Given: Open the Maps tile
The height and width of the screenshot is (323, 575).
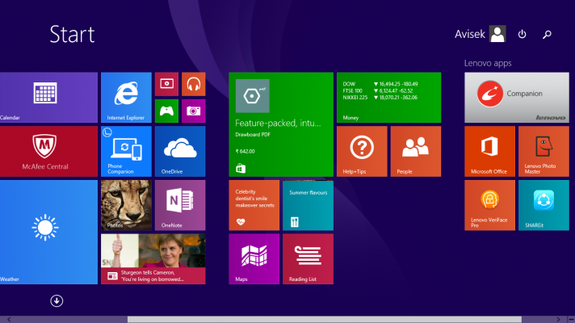Looking at the screenshot, I should pos(254,259).
